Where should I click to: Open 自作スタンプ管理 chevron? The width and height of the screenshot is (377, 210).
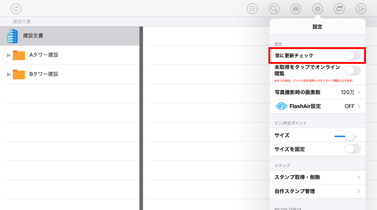click(359, 191)
